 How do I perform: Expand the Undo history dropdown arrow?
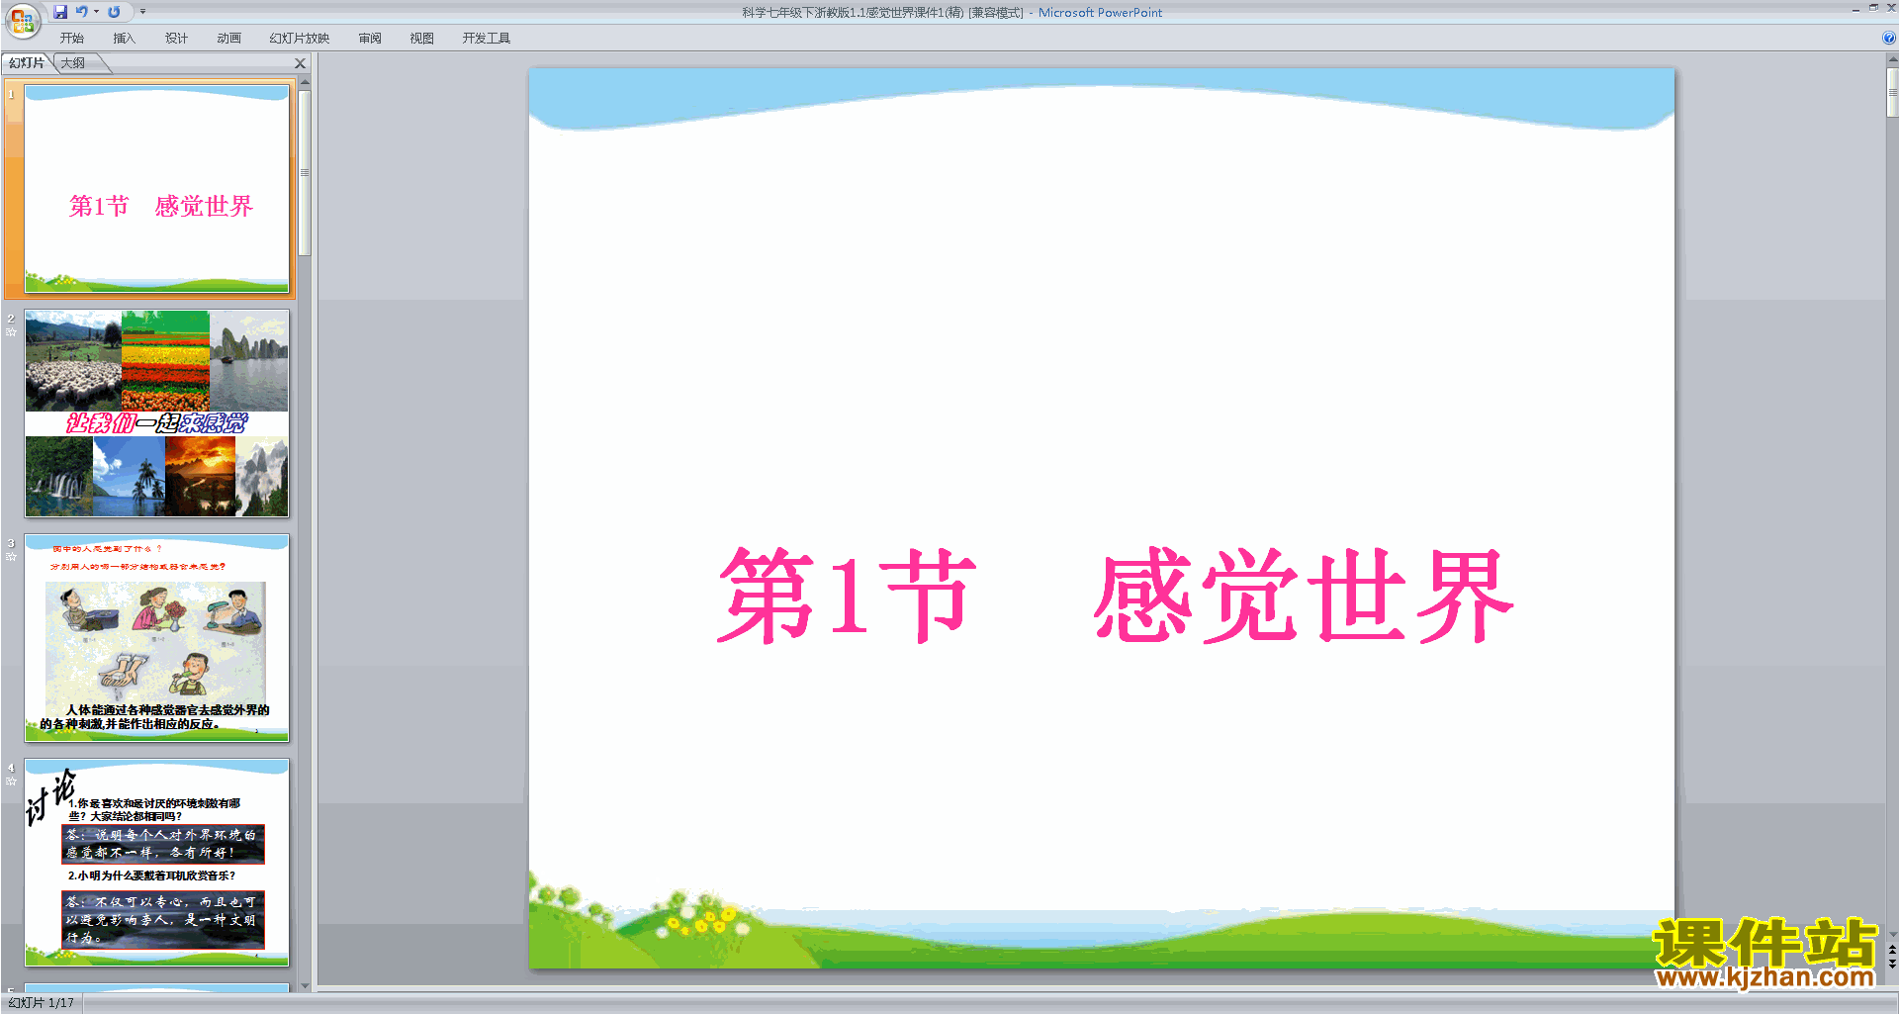96,12
